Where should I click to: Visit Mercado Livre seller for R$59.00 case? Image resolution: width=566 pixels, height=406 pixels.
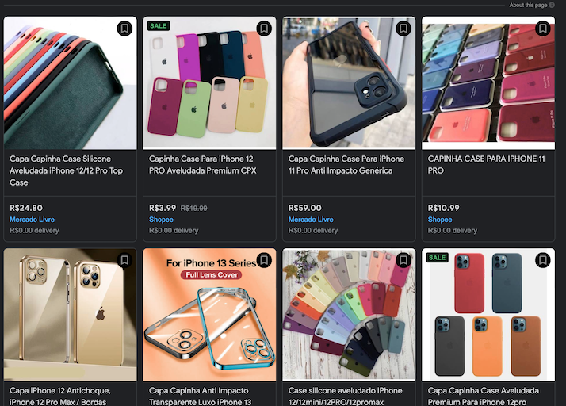click(311, 220)
